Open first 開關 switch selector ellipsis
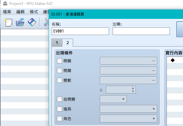 [x=153, y=61]
